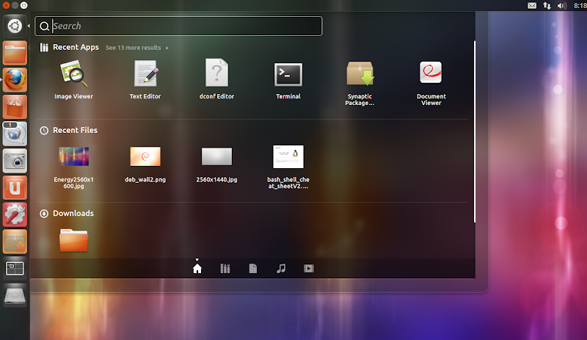
Task: Launch Text Editor app
Action: click(145, 80)
